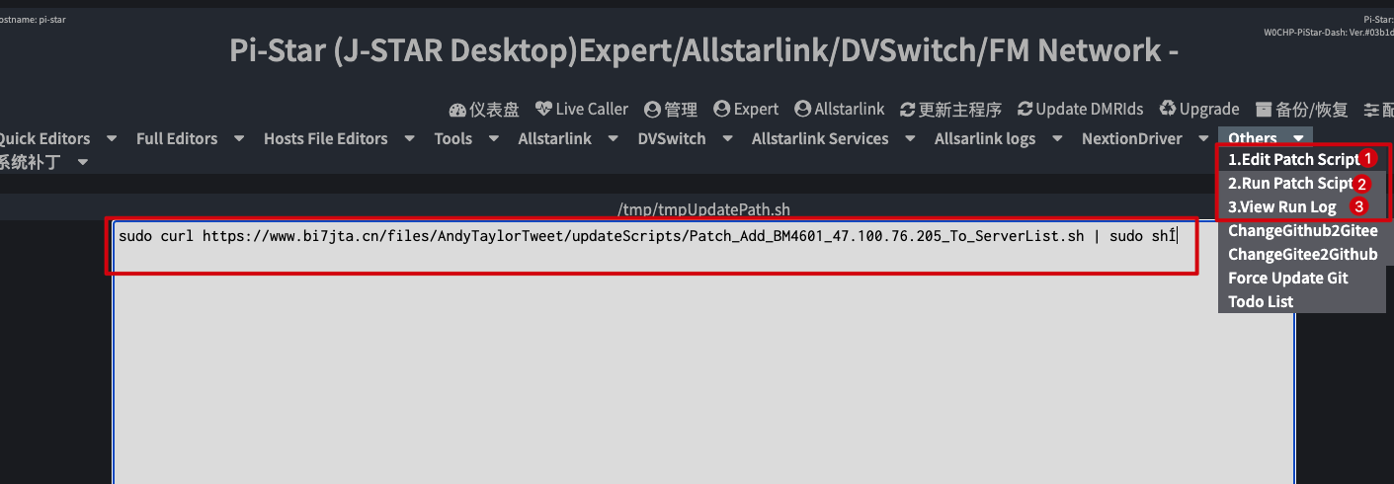Click the sliders configuration icon
1394x484 pixels.
pyautogui.click(x=1371, y=110)
